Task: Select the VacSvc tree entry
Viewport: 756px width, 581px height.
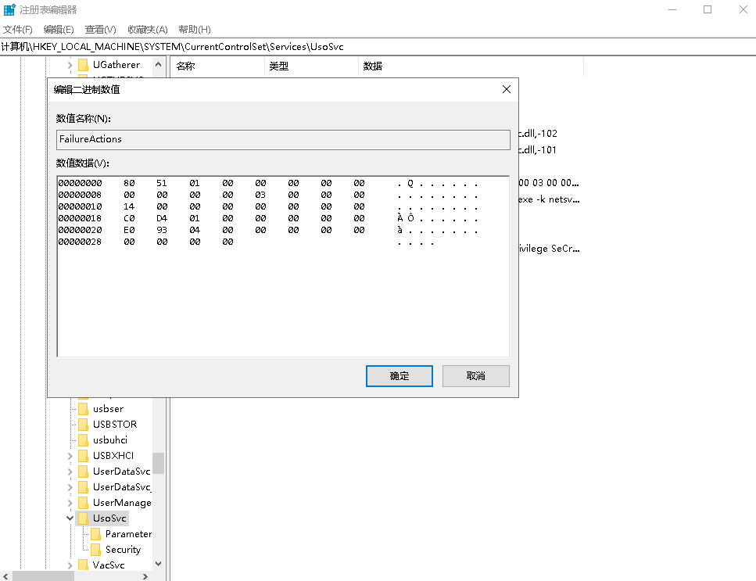Action: click(x=109, y=565)
